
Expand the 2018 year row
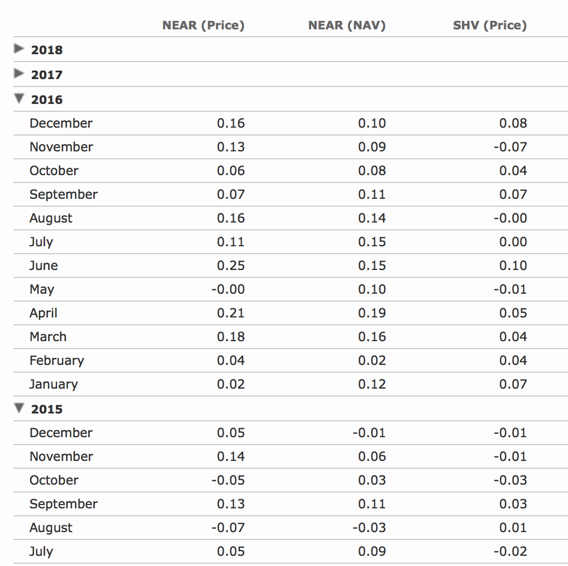coord(19,49)
